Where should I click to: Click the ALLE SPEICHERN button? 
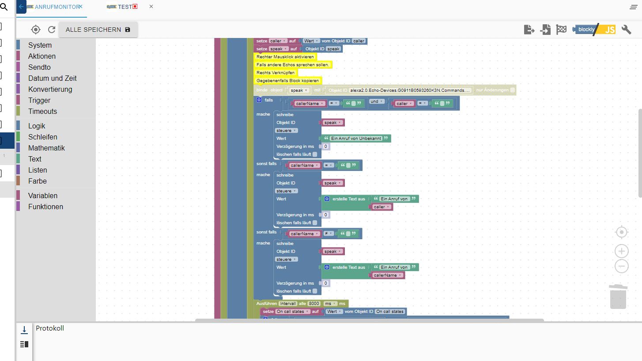[98, 30]
